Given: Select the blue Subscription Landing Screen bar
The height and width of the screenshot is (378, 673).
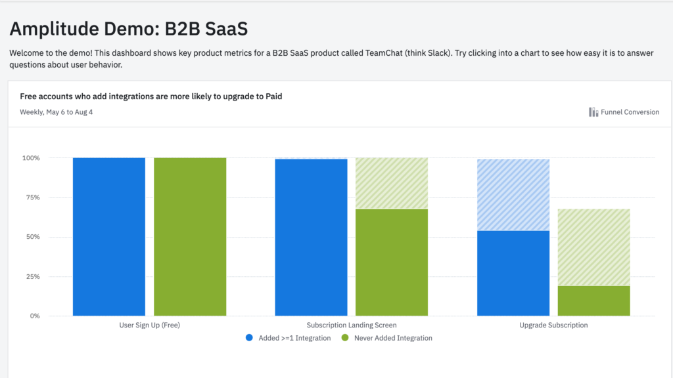Looking at the screenshot, I should [311, 238].
